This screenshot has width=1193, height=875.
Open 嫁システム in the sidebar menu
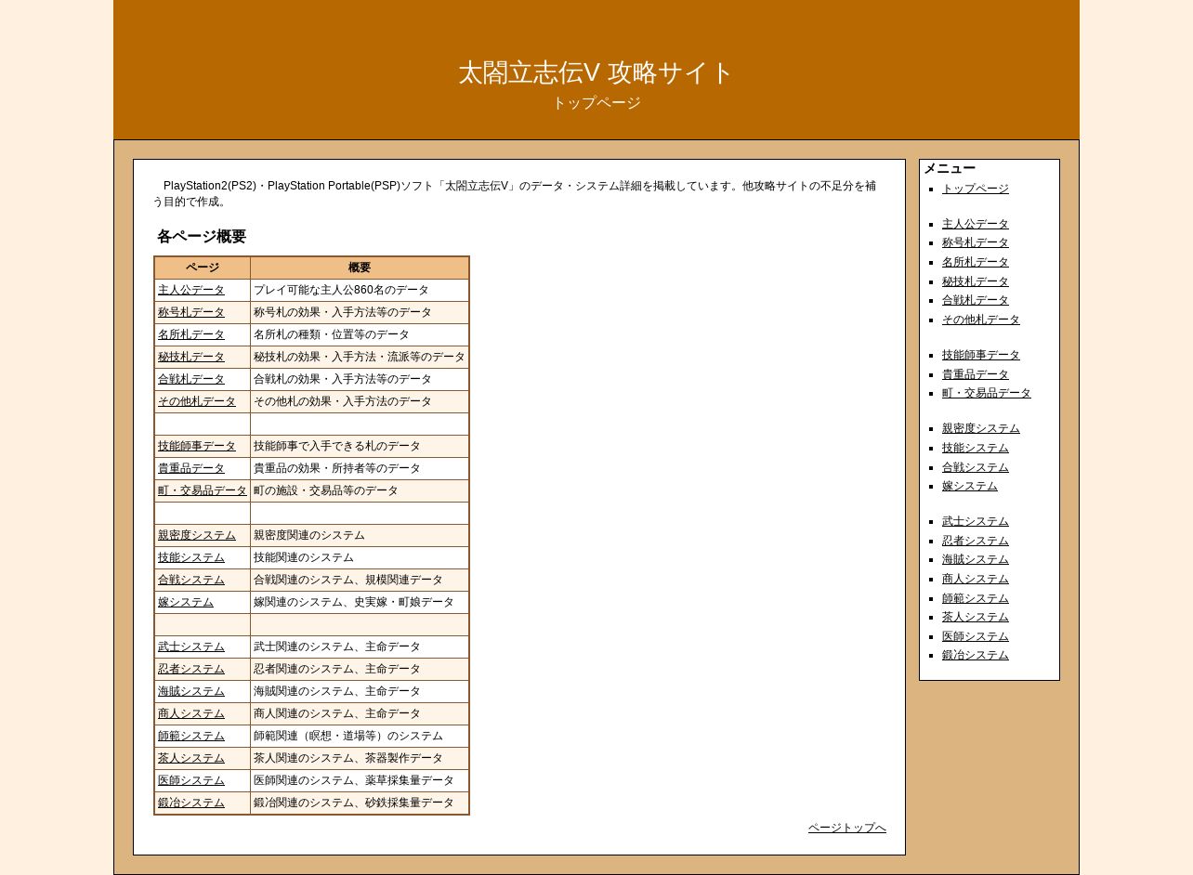(969, 486)
